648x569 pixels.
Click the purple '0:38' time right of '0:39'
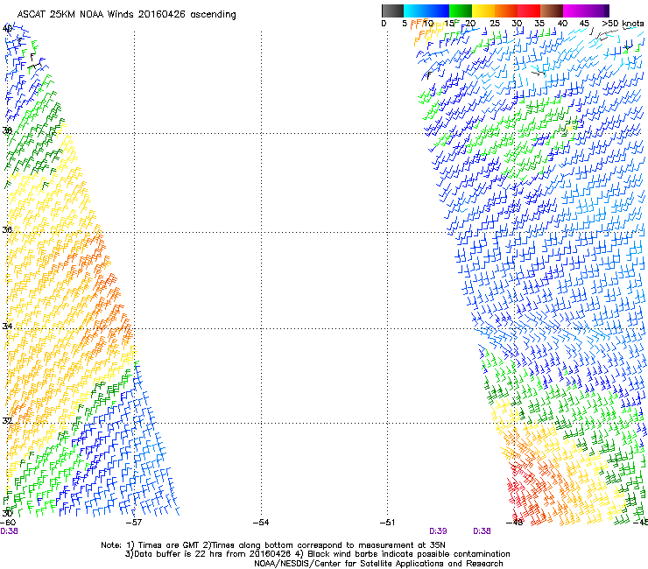(x=482, y=531)
